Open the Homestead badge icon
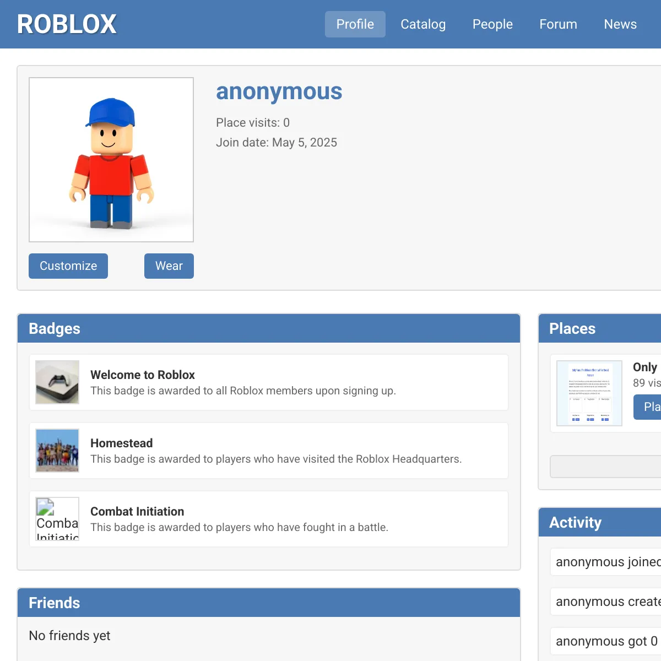661x661 pixels. point(57,451)
